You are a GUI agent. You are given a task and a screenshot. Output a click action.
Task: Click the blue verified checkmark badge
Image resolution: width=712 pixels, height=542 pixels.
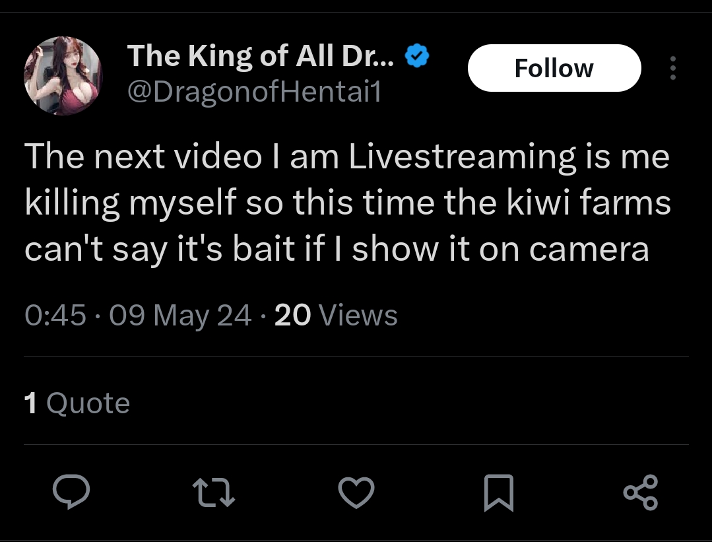coord(417,55)
